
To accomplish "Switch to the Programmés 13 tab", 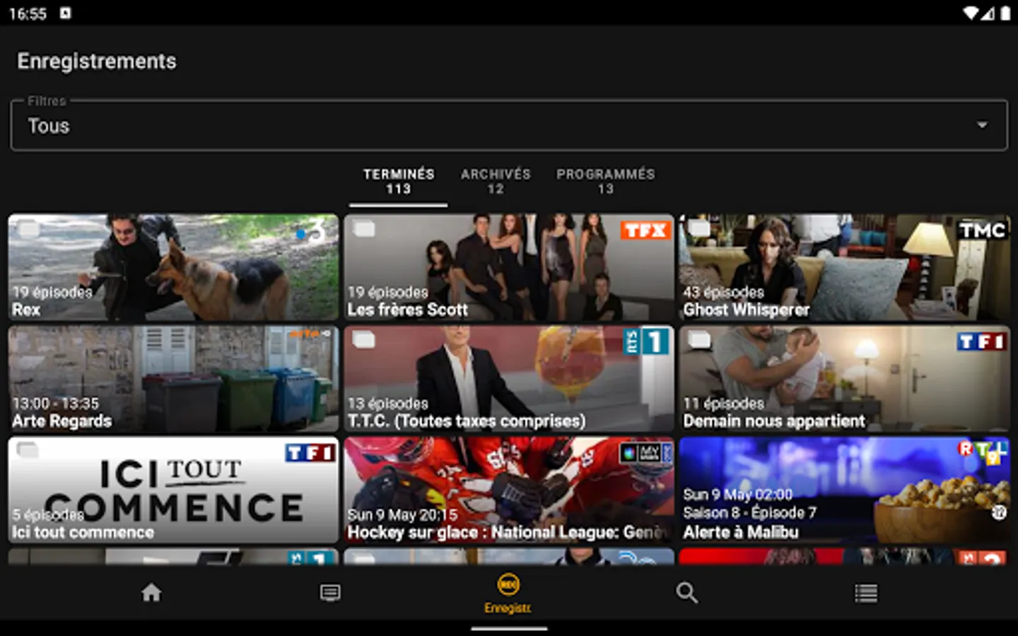I will (606, 181).
